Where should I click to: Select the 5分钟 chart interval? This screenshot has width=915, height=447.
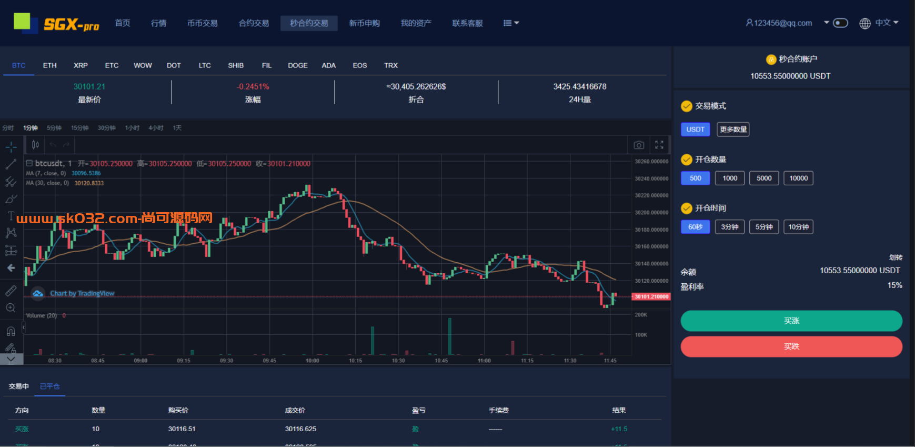click(x=54, y=128)
